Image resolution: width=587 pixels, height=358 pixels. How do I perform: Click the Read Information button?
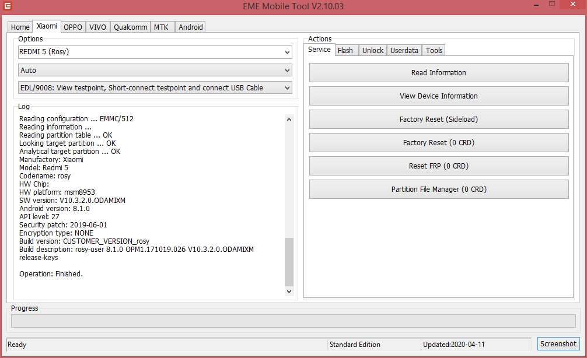click(x=439, y=72)
